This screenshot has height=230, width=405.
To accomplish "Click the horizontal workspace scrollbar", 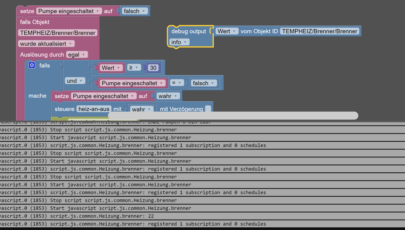I will [233, 116].
